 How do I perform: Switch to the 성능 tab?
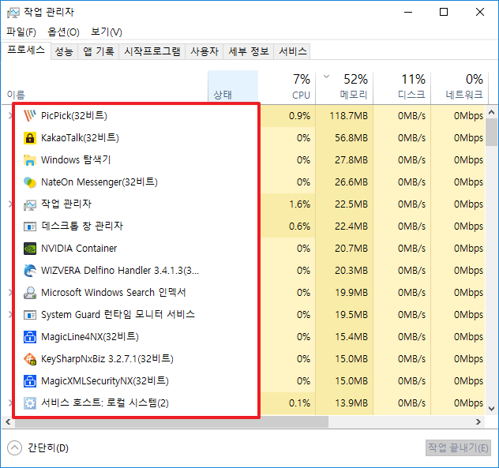pyautogui.click(x=64, y=51)
